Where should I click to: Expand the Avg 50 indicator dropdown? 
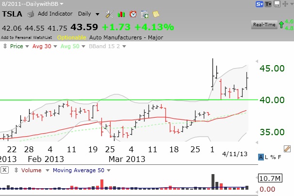[x=83, y=46]
